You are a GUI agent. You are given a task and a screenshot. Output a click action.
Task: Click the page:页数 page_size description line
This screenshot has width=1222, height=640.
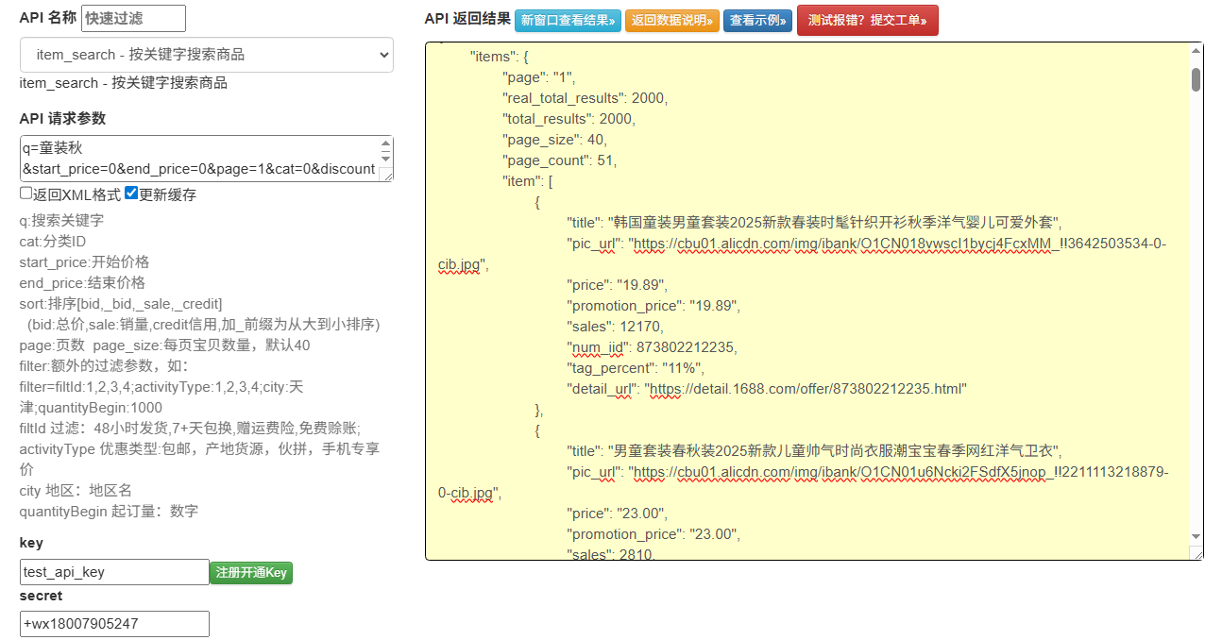[165, 345]
